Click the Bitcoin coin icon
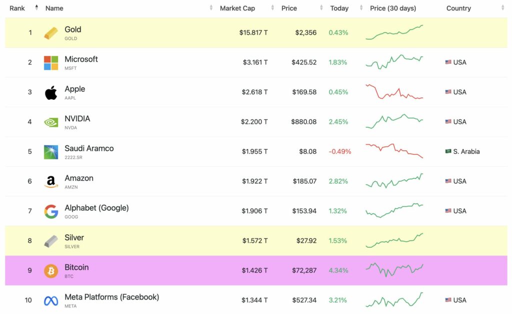This screenshot has height=314, width=512. click(x=51, y=270)
